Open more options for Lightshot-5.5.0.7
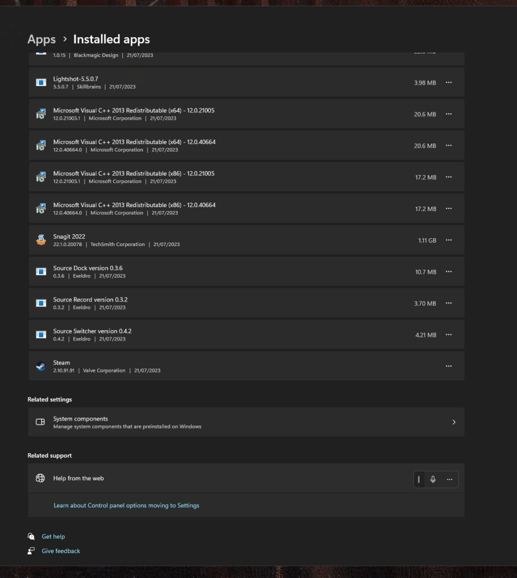Screen dimensions: 517x578 pos(449,82)
